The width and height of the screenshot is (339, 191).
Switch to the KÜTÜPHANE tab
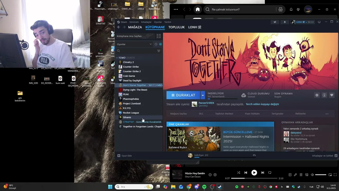[155, 27]
